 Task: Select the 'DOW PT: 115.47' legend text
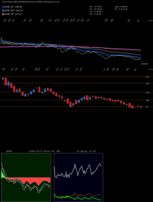click(x=13, y=14)
